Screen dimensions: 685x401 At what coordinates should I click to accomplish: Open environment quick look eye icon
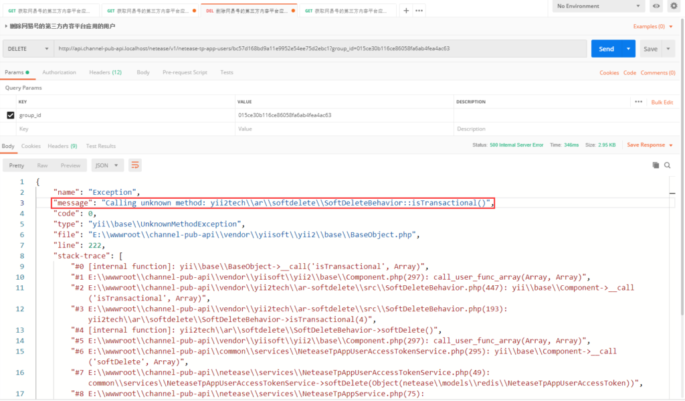coord(656,6)
